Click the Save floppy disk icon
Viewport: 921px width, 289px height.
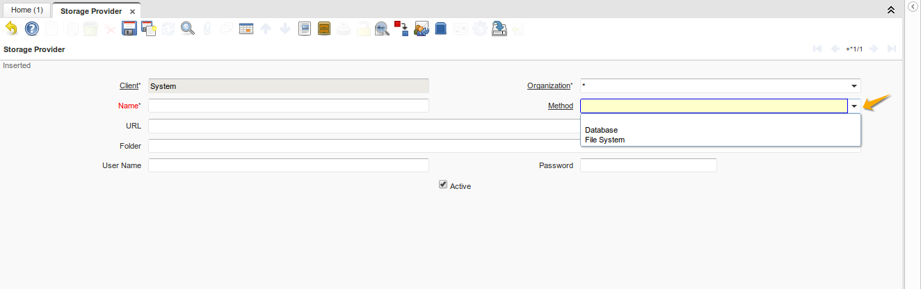coord(129,28)
